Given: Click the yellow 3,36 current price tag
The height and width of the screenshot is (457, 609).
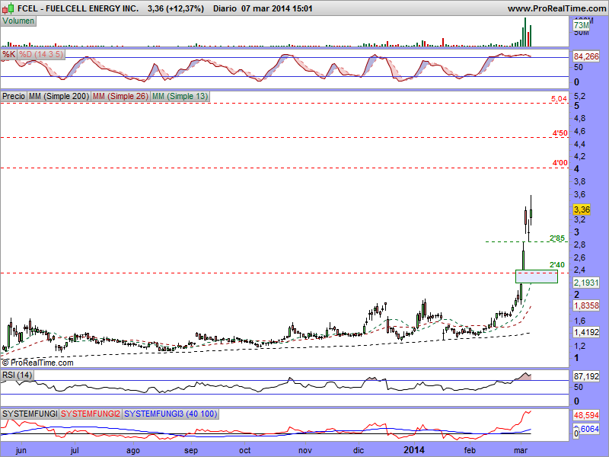Looking at the screenshot, I should (x=582, y=209).
